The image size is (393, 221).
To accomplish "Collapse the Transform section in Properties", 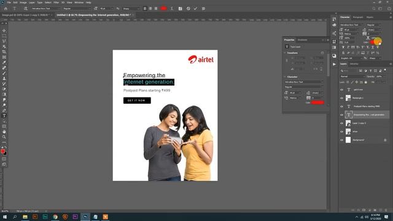I will pyautogui.click(x=285, y=53).
